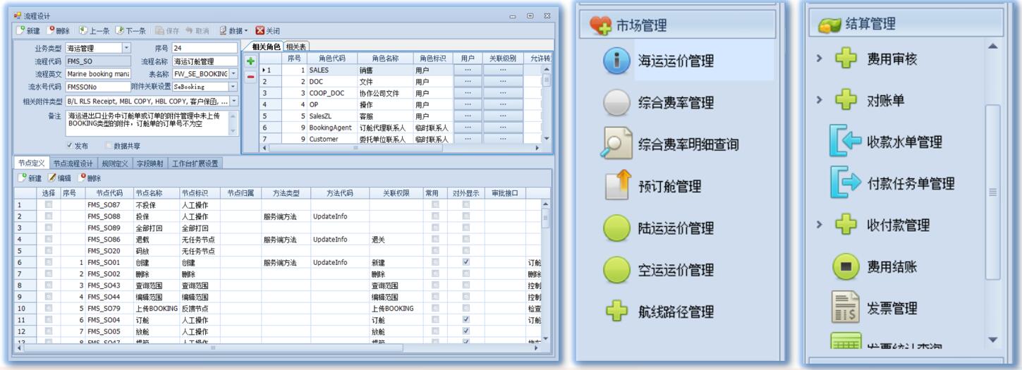The width and height of the screenshot is (1022, 370).
Task: Click the red minus remove-role icon
Action: (x=250, y=76)
